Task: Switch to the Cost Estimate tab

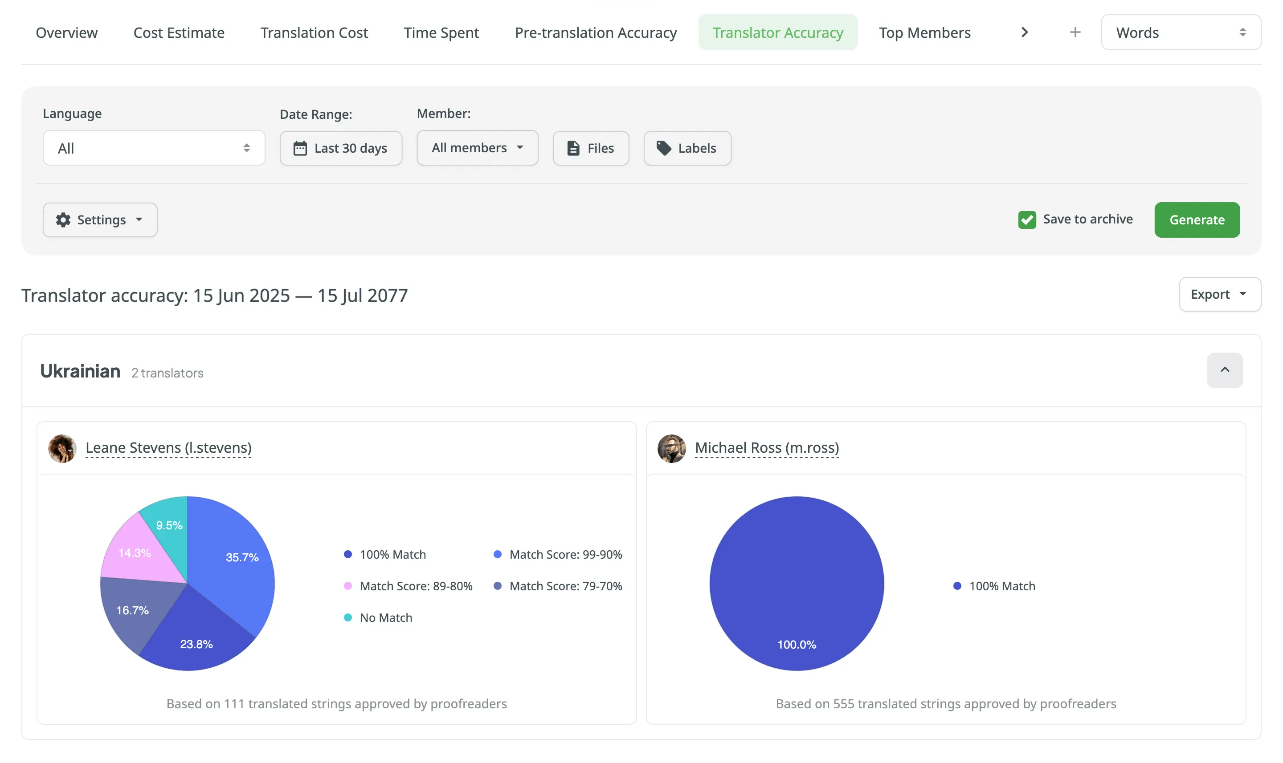Action: click(179, 32)
